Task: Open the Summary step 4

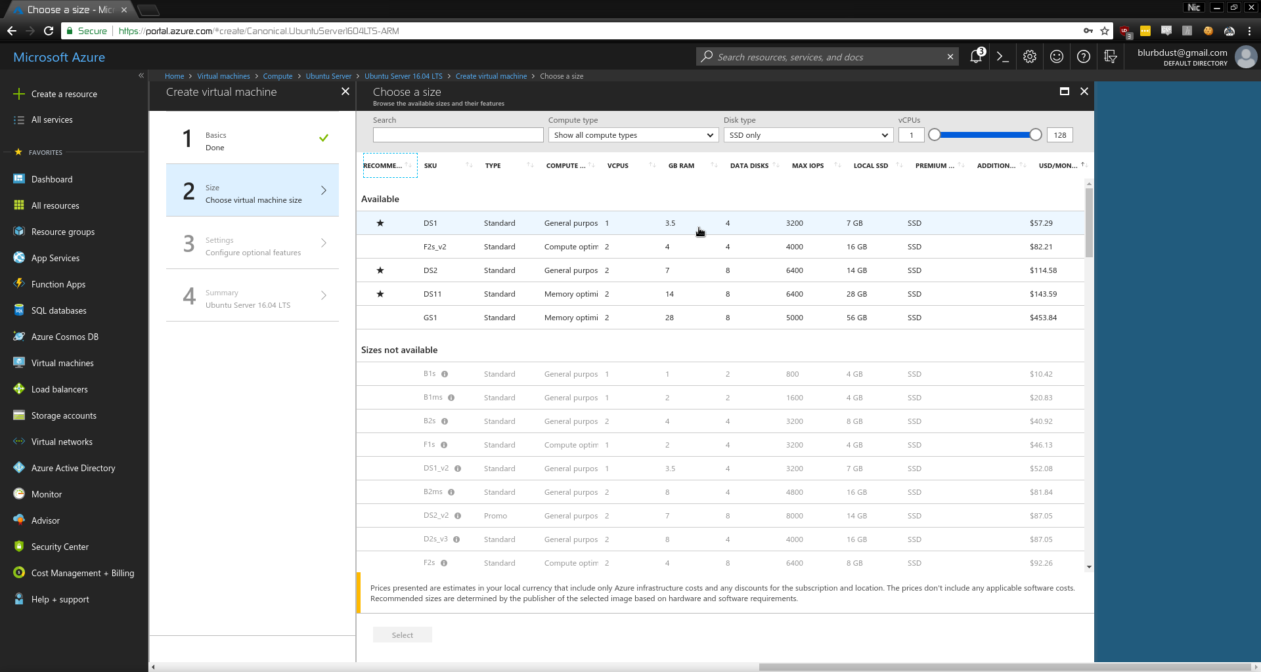Action: pos(252,295)
